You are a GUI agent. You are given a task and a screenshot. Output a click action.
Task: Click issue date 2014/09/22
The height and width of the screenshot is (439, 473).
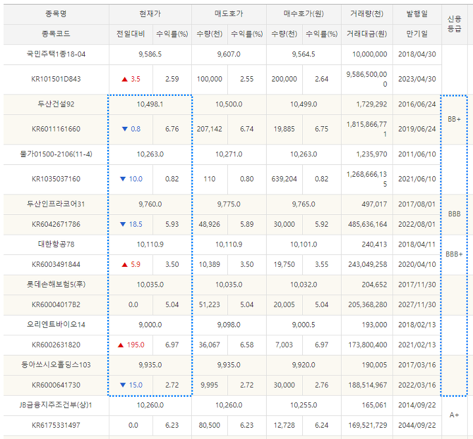click(417, 405)
